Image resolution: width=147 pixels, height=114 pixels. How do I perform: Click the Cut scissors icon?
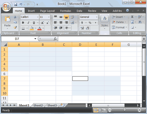(x=15, y=17)
